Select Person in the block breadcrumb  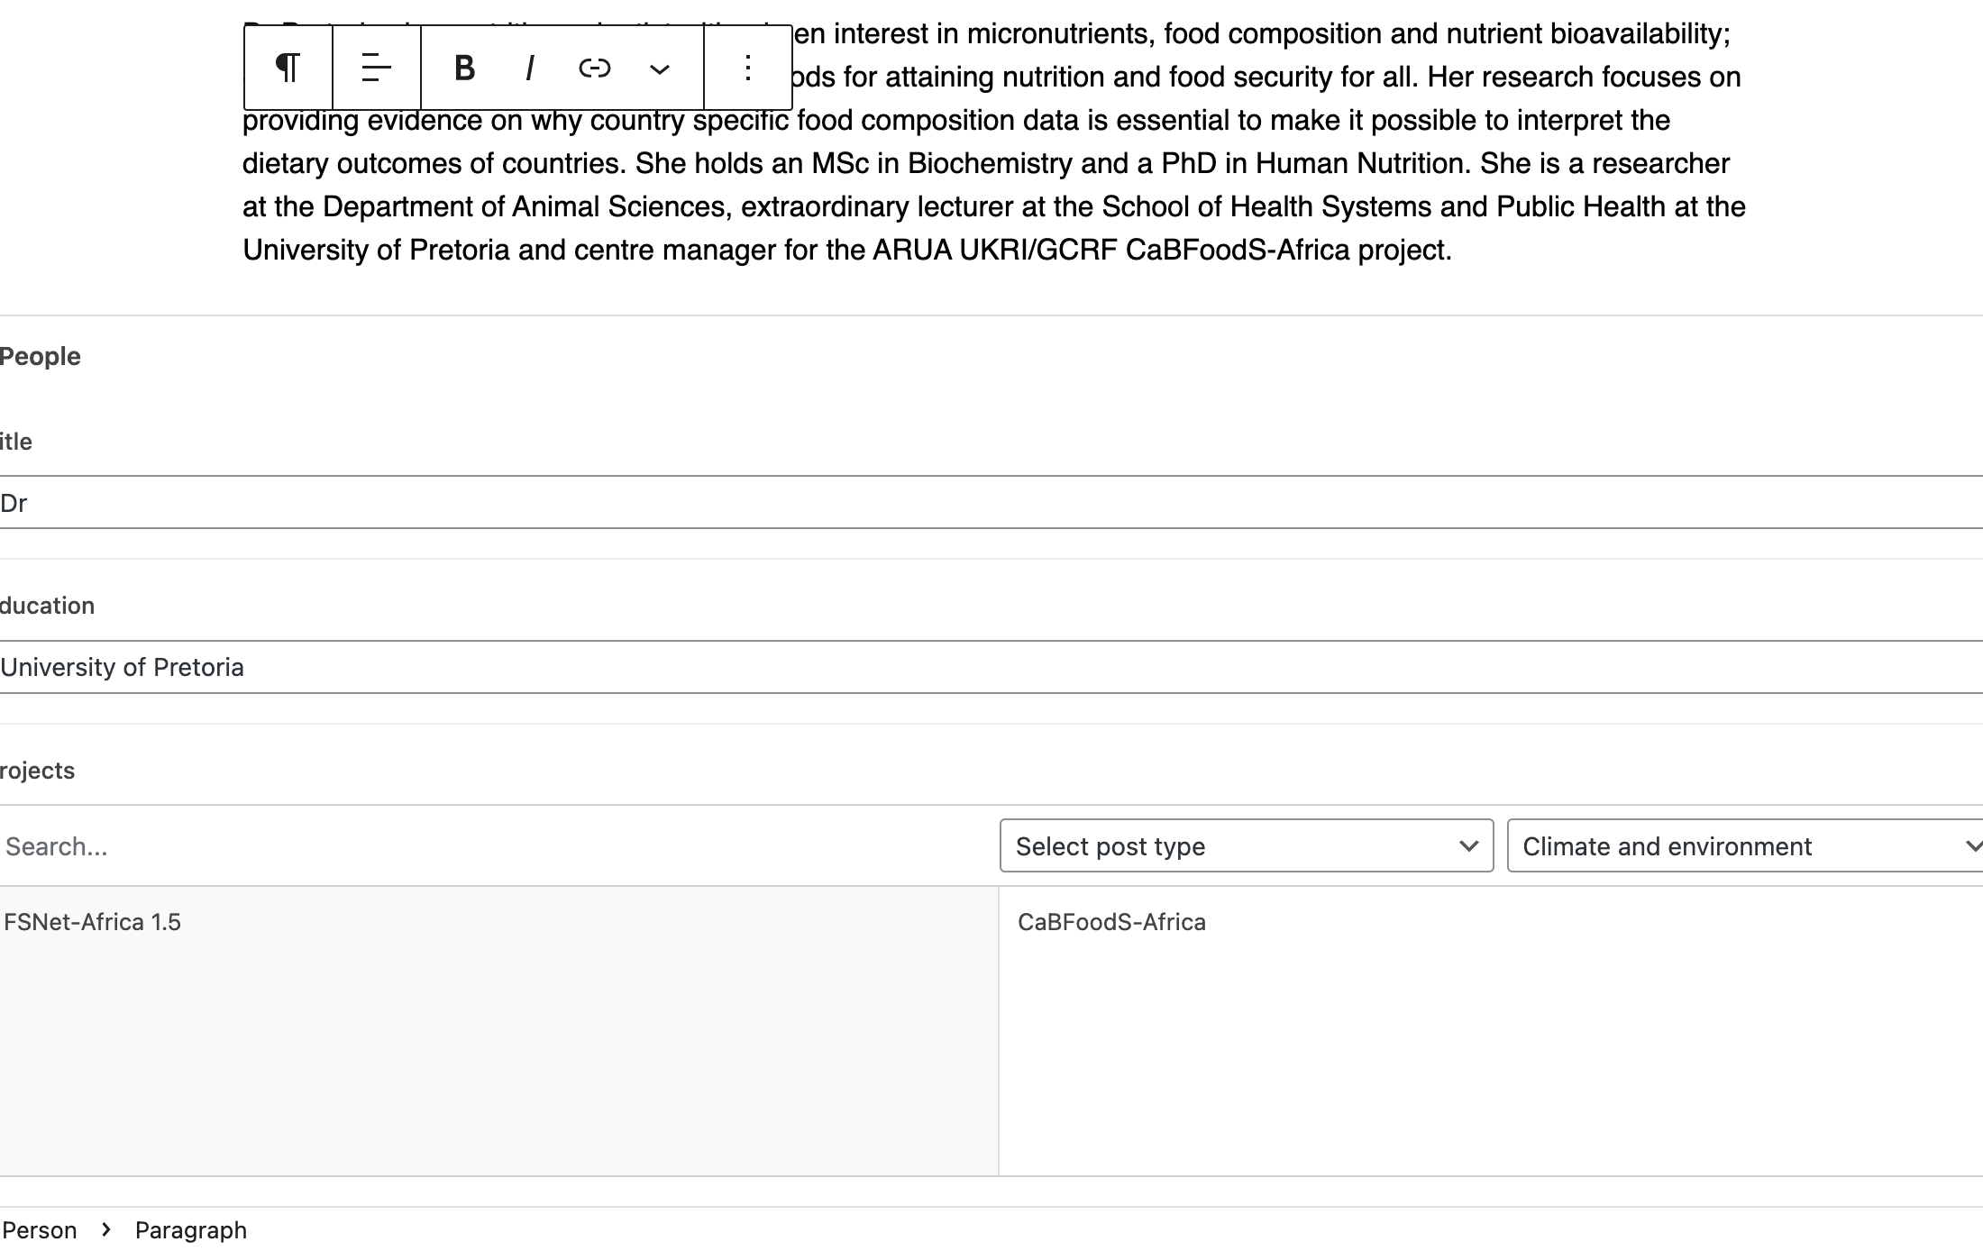(x=40, y=1230)
